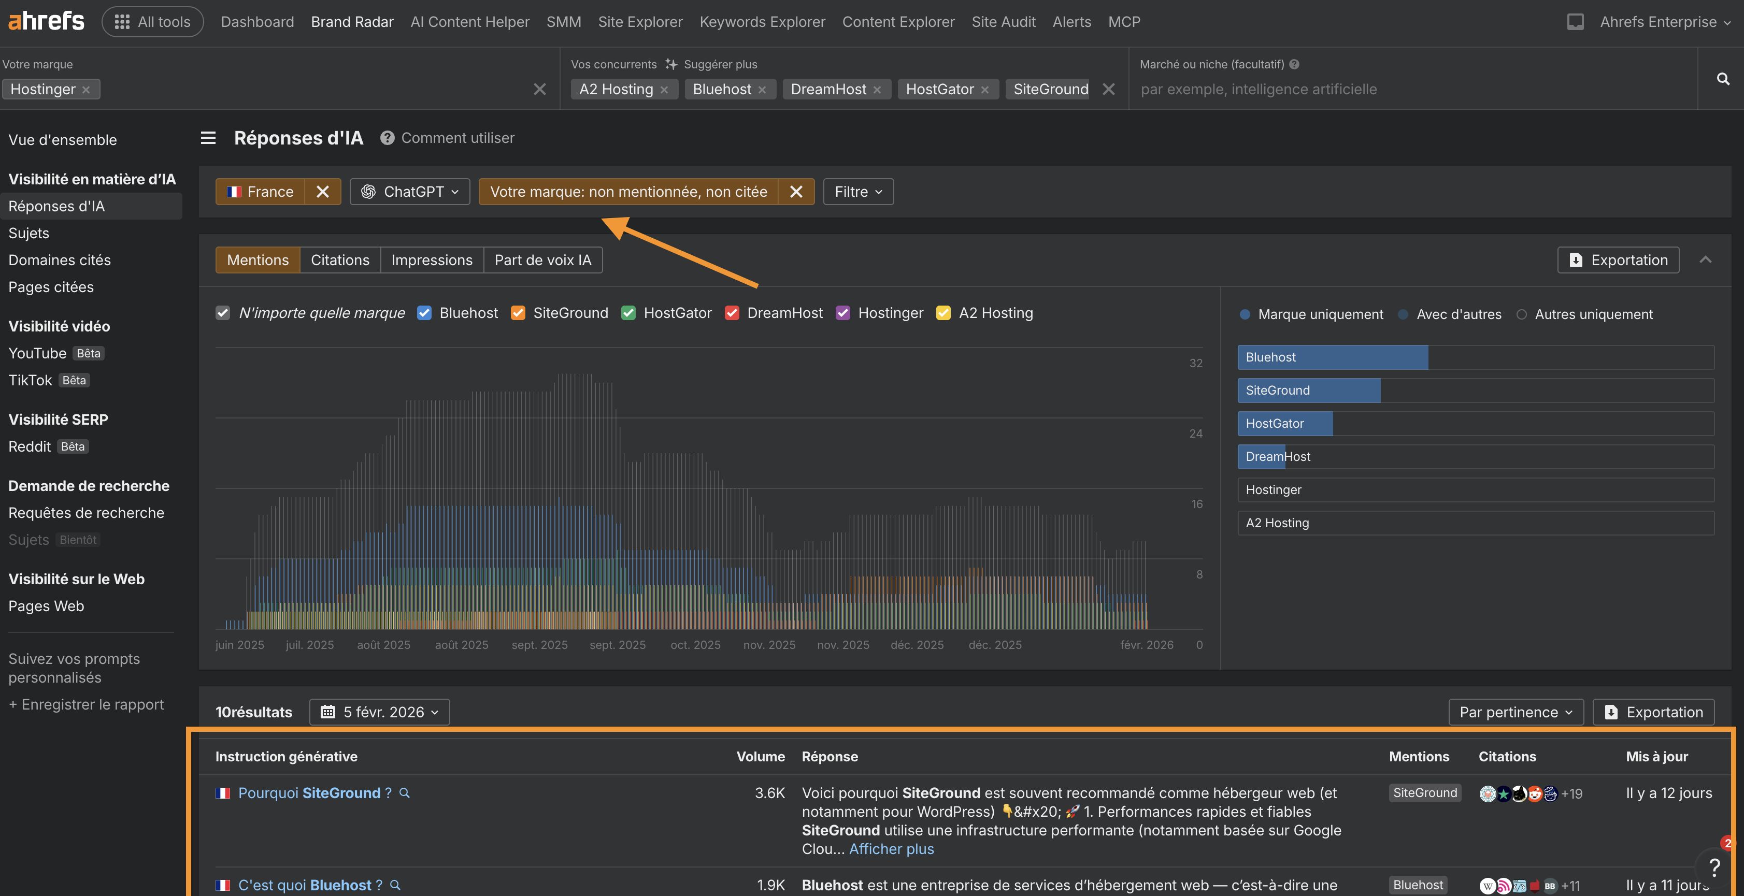The height and width of the screenshot is (896, 1744).
Task: Click the Afficher plus link in the SiteGround response
Action: [x=891, y=849]
